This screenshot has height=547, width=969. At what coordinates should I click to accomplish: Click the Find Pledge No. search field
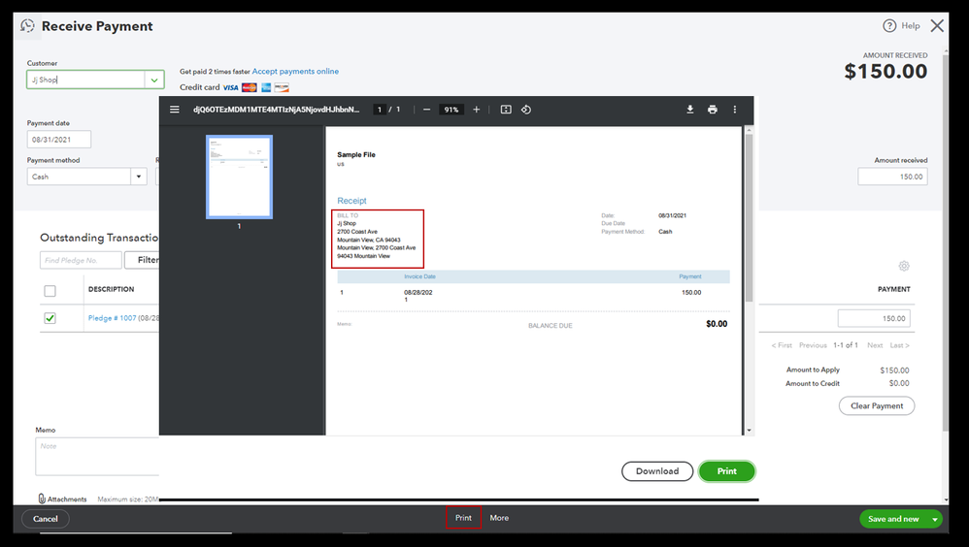coord(81,260)
